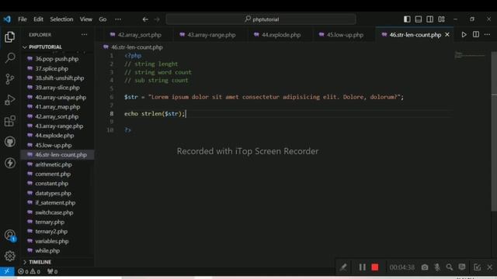The height and width of the screenshot is (279, 497).
Task: Open editor More Actions ellipsis
Action: 487,34
